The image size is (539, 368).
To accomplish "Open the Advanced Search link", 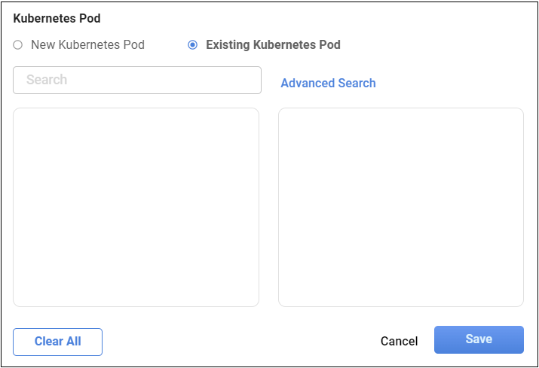I will coord(328,84).
